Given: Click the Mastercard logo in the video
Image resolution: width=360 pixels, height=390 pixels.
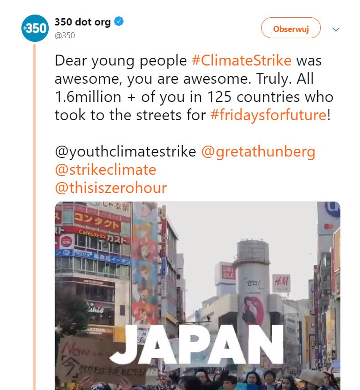Looking at the screenshot, I should 329,226.
